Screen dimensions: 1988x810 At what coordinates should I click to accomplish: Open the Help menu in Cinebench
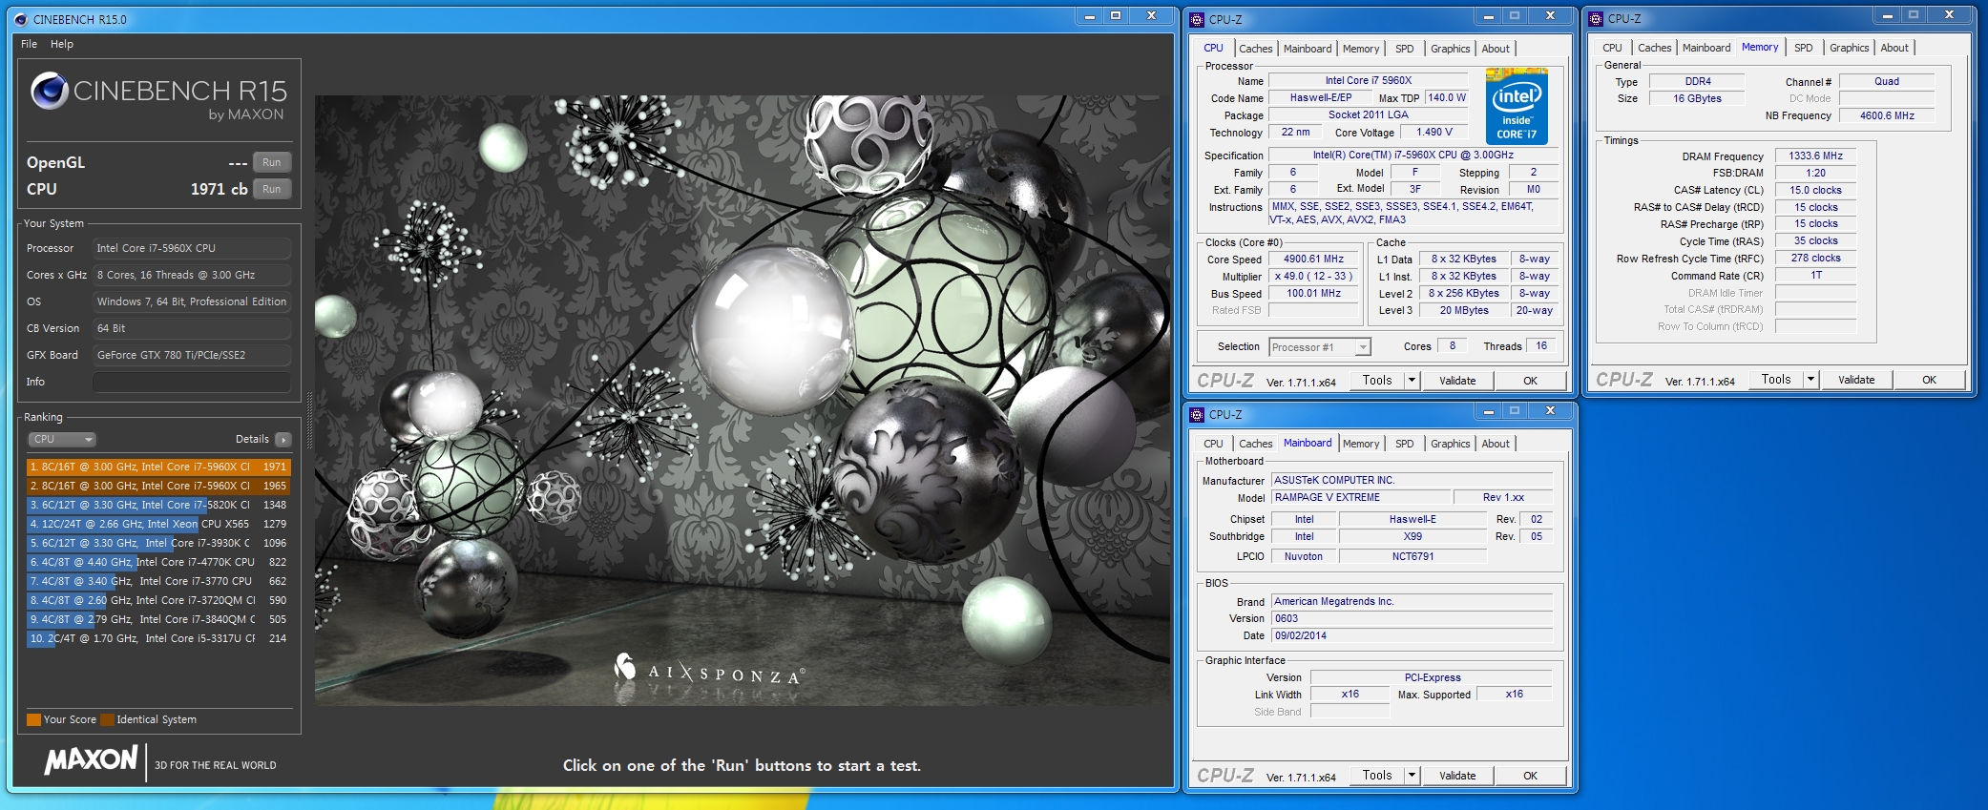pyautogui.click(x=62, y=44)
